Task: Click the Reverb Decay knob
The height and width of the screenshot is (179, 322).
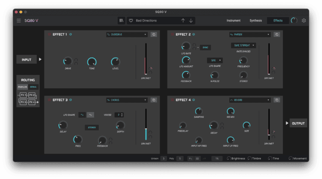Action: coord(213,125)
